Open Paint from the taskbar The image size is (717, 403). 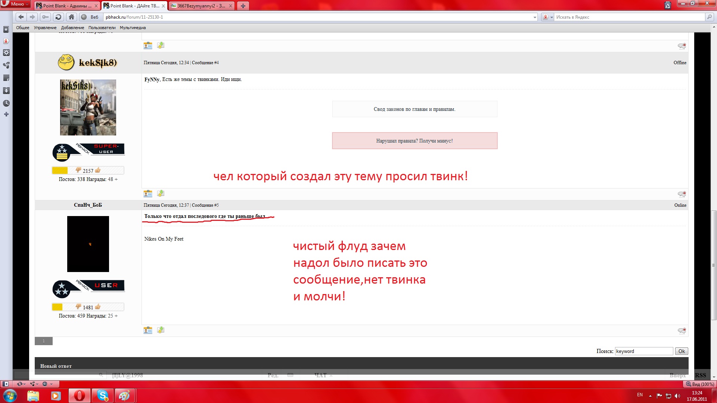[124, 396]
